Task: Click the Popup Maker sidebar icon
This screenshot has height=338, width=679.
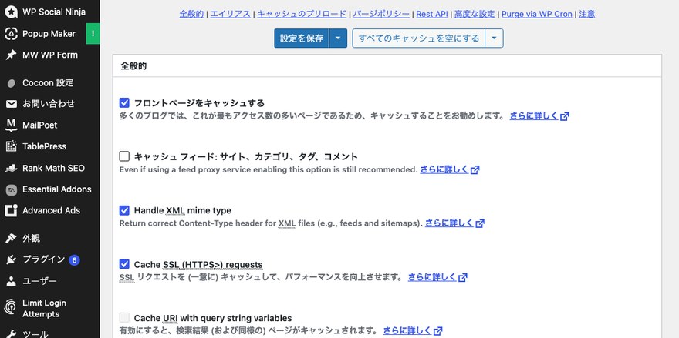Action: click(x=12, y=34)
